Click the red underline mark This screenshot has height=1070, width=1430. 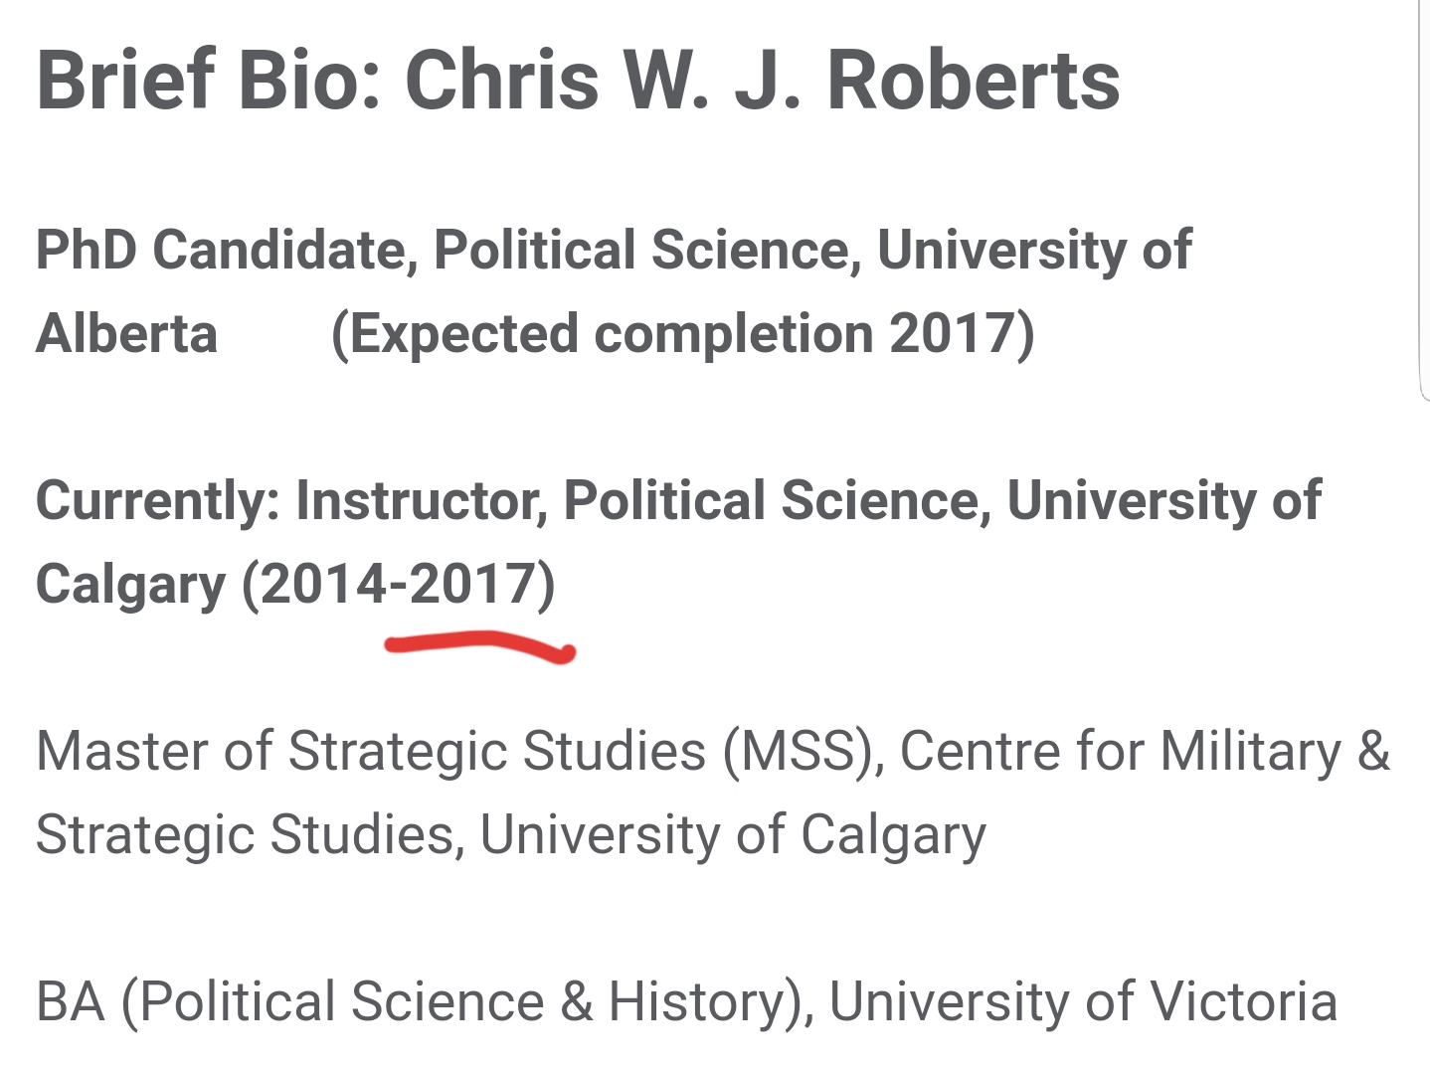pos(480,646)
